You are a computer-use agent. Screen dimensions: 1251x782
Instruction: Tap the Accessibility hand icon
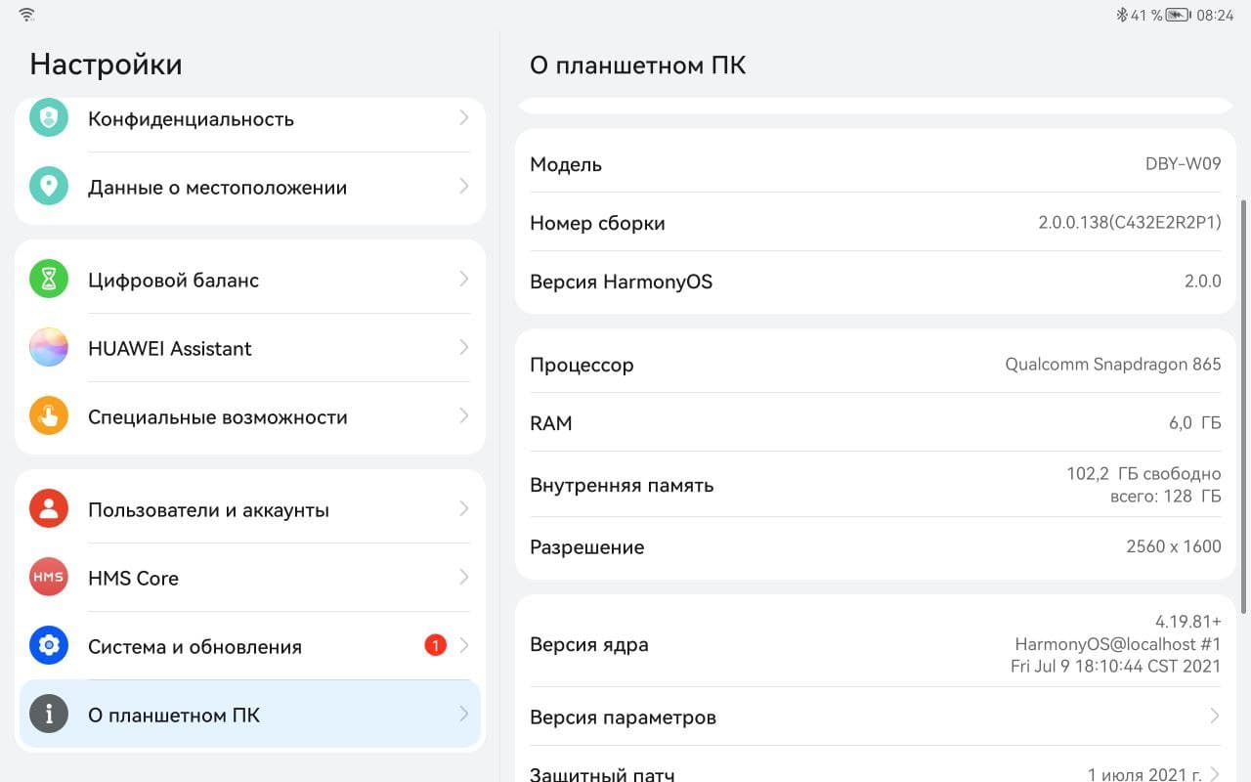click(x=48, y=416)
